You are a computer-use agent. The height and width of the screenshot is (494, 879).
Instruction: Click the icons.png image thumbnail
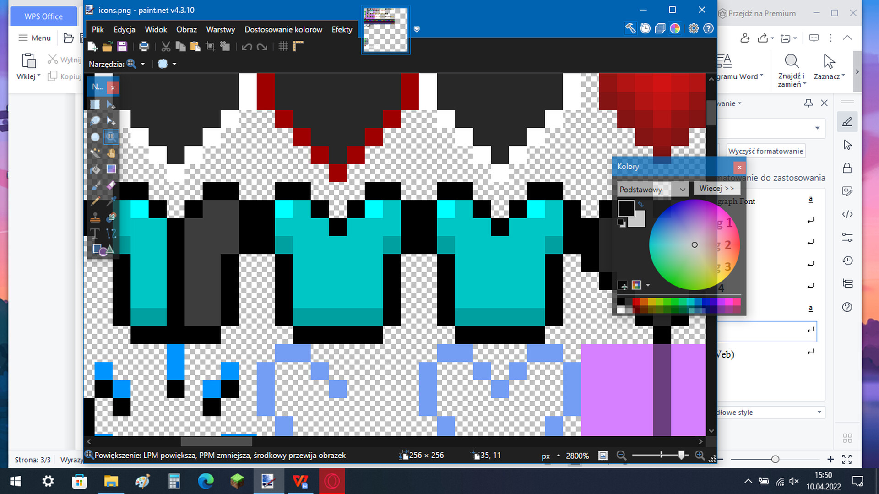click(x=385, y=30)
